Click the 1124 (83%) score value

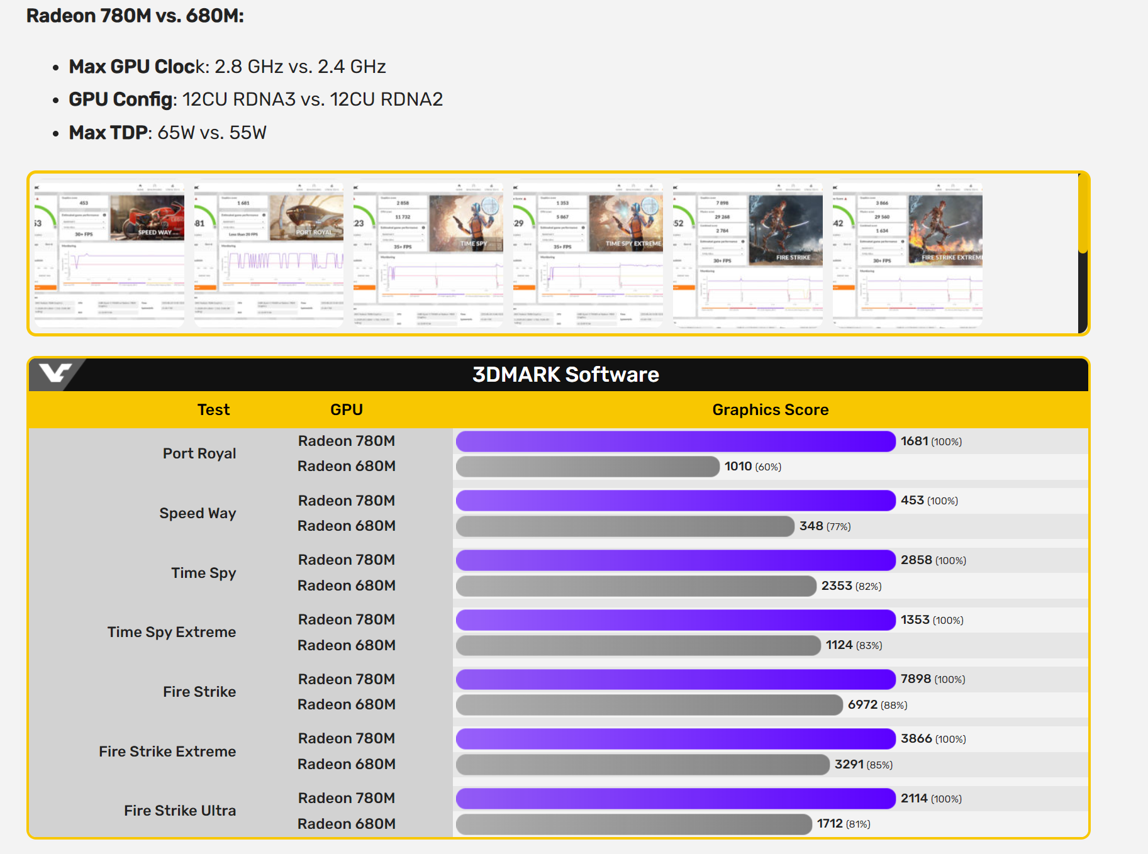click(x=854, y=645)
